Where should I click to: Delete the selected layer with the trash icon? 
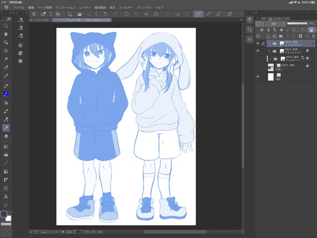point(313,36)
